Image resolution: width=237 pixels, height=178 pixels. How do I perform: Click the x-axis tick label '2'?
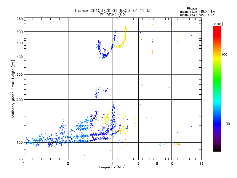68,163
